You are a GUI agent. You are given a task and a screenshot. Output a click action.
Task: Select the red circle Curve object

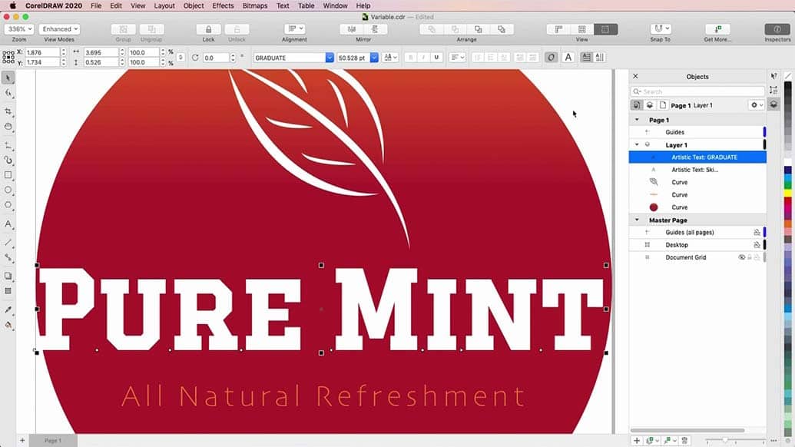click(x=679, y=207)
